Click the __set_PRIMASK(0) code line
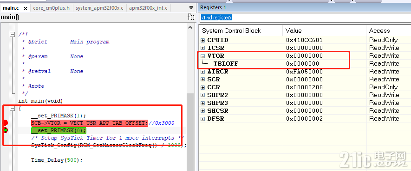Screen dimensions: 411x171 click(59, 130)
